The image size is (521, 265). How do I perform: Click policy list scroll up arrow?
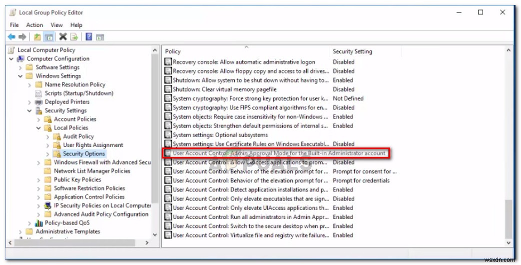509,50
